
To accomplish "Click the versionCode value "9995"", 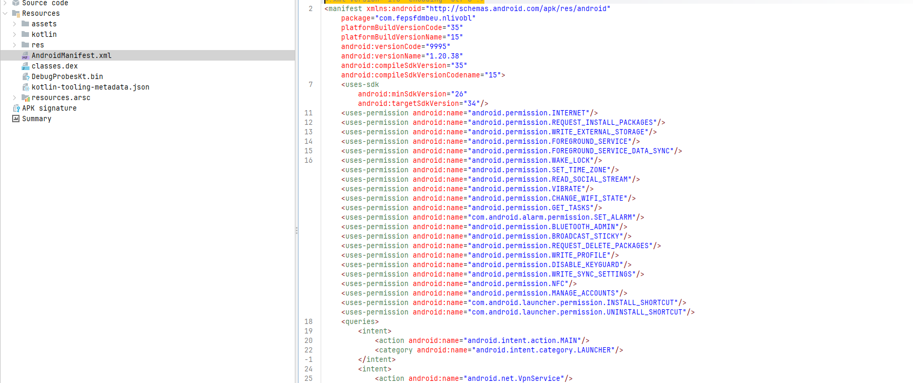I will [438, 46].
